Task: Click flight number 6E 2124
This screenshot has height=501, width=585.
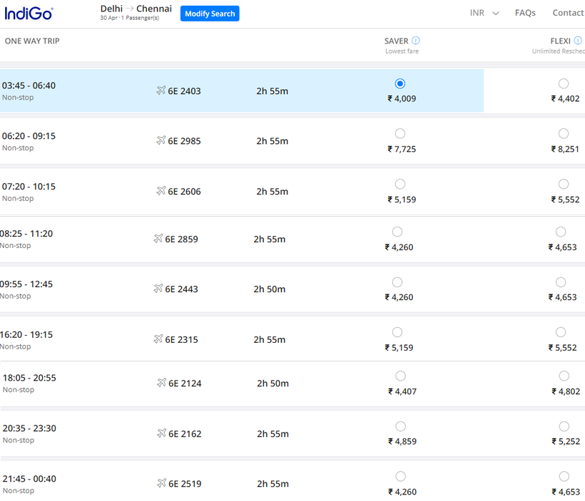Action: coord(185,383)
